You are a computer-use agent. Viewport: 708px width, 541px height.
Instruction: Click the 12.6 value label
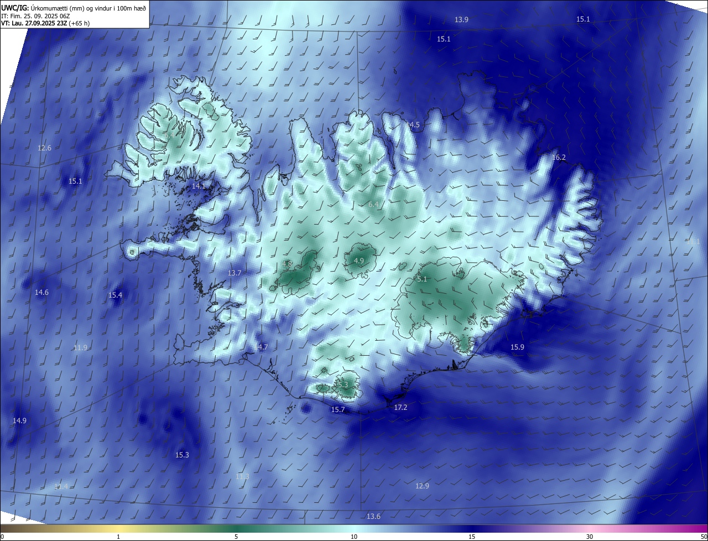click(x=44, y=148)
